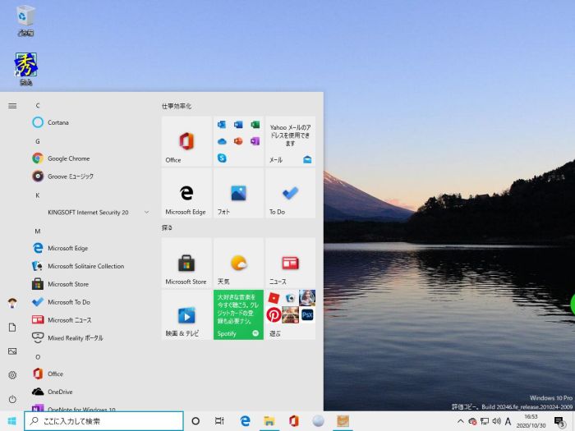Open the 天気 weather tile
Image resolution: width=575 pixels, height=431 pixels.
(238, 263)
